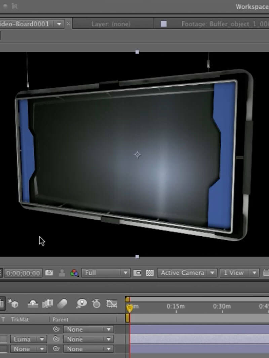The height and width of the screenshot is (358, 269).
Task: Toggle the Region of Interest button
Action: point(137,273)
